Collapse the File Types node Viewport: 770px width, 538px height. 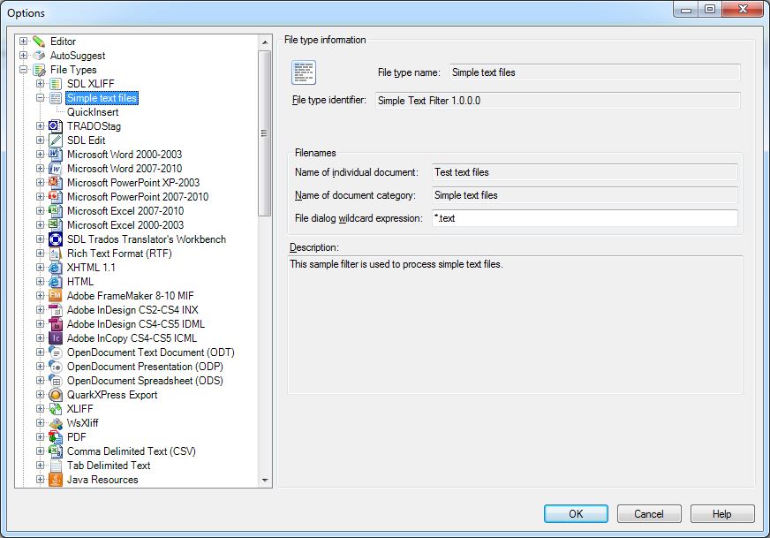click(23, 70)
